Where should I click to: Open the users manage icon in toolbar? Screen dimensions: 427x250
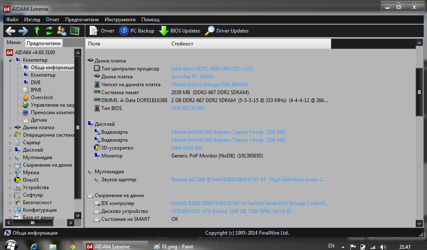(x=62, y=31)
